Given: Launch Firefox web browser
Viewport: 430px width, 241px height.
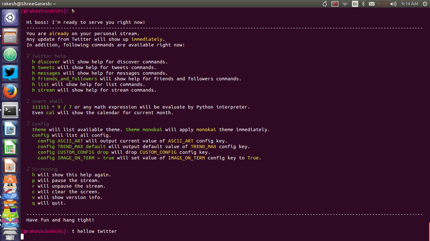Looking at the screenshot, I should pyautogui.click(x=10, y=92).
